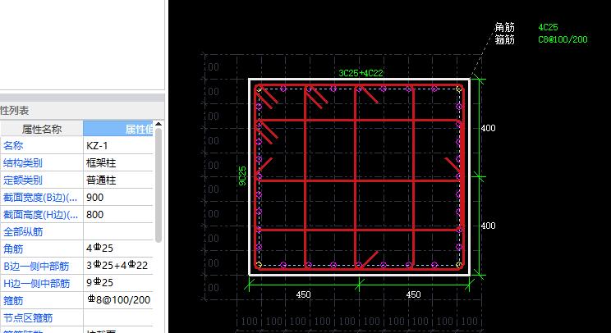Select the bottom-left yellow corner rebar point
The height and width of the screenshot is (333, 611).
259,265
